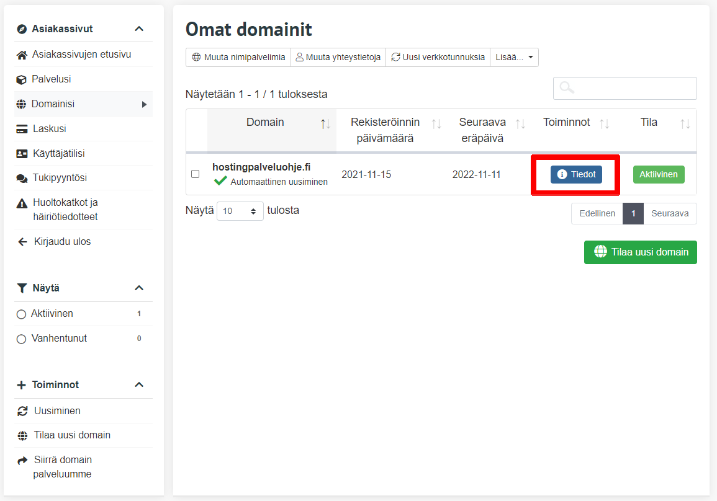Choose Kirjaudu ulos from the sidebar

[x=62, y=242]
